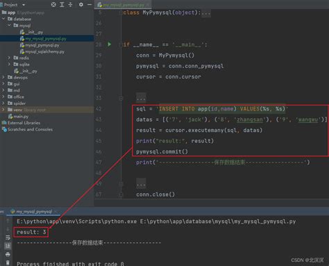The width and height of the screenshot is (329, 266).
Task: Expand the venv library root chevron
Action: click(x=3, y=110)
